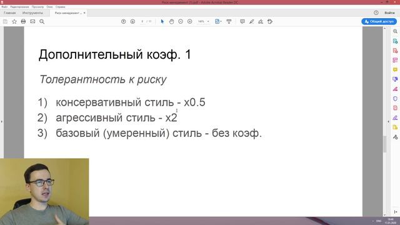Close the Риск-менеджмент document tab
The image size is (400, 225).
[x=84, y=12]
